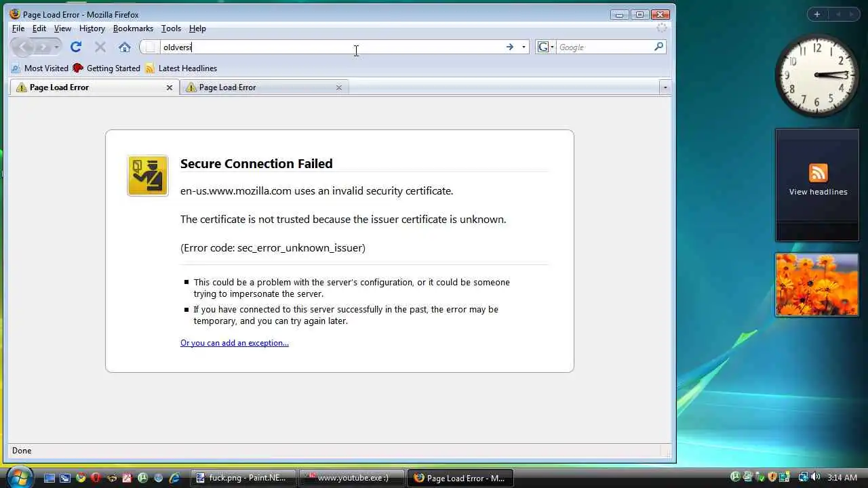
Task: Close the second Page Load Error tab
Action: coord(339,87)
